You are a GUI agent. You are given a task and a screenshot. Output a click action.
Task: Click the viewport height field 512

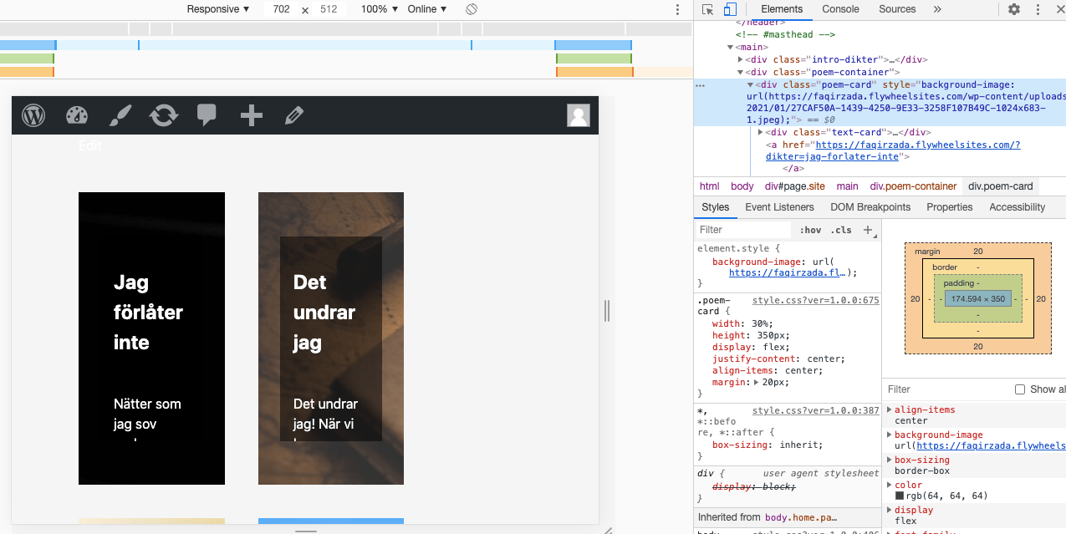[329, 9]
